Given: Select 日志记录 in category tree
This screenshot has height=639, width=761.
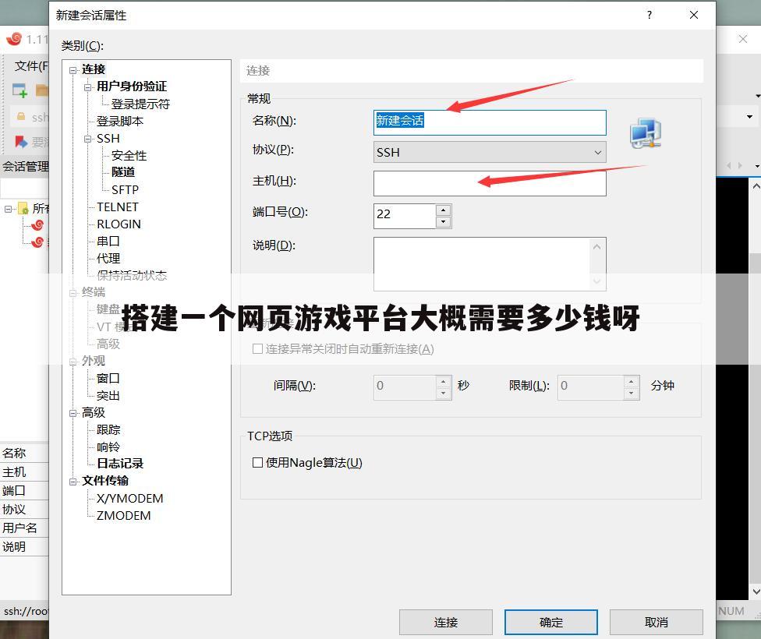Looking at the screenshot, I should [120, 464].
